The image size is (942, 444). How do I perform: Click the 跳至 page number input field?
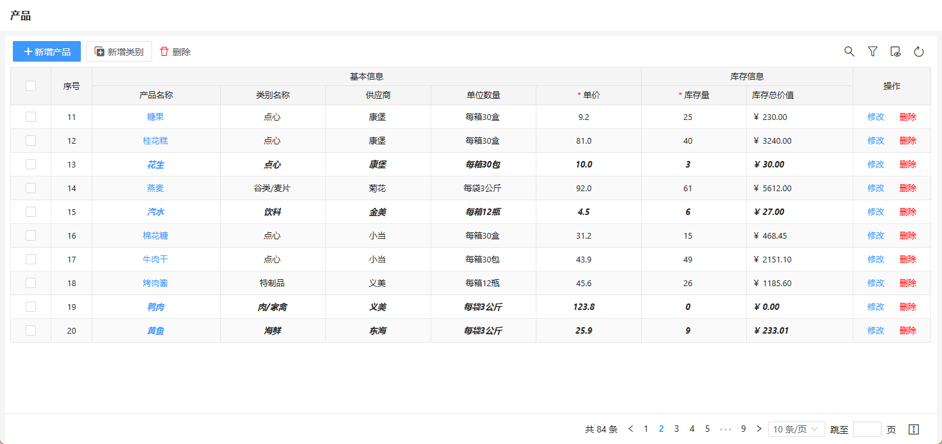[x=867, y=429]
